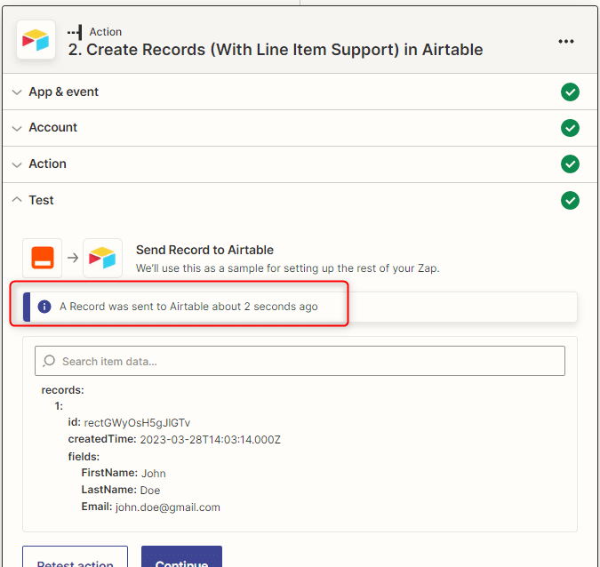
Task: Click the action step indicator icon
Action: 75,32
